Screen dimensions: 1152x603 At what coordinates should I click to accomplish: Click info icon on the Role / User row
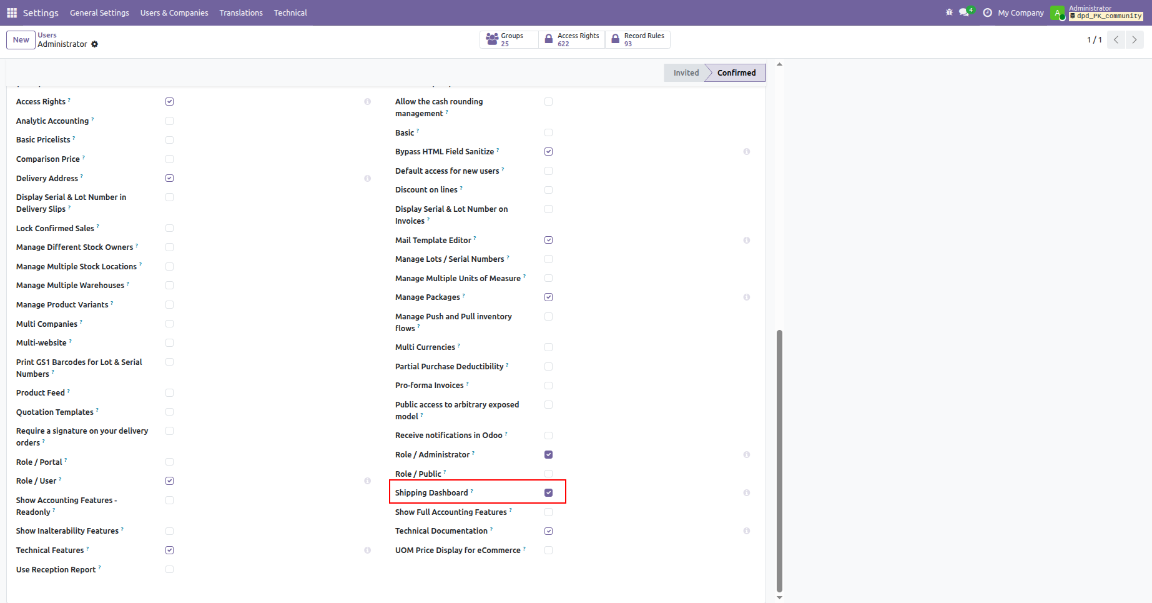(367, 481)
